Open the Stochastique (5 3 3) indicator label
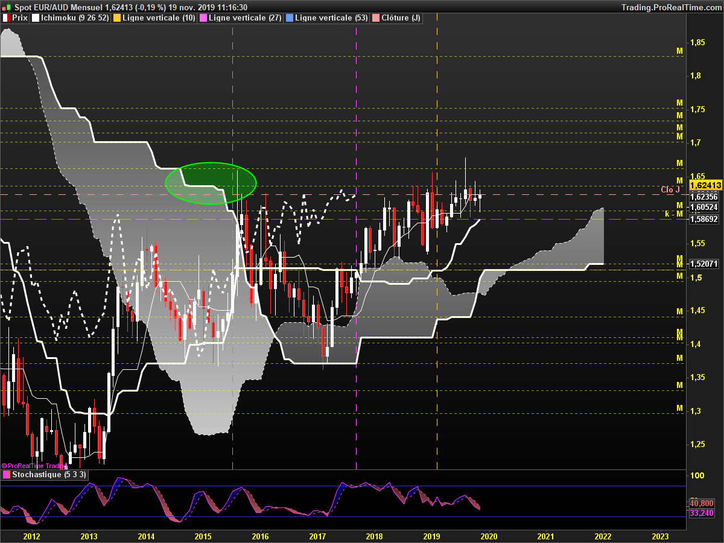Image resolution: width=724 pixels, height=543 pixels. (x=50, y=475)
